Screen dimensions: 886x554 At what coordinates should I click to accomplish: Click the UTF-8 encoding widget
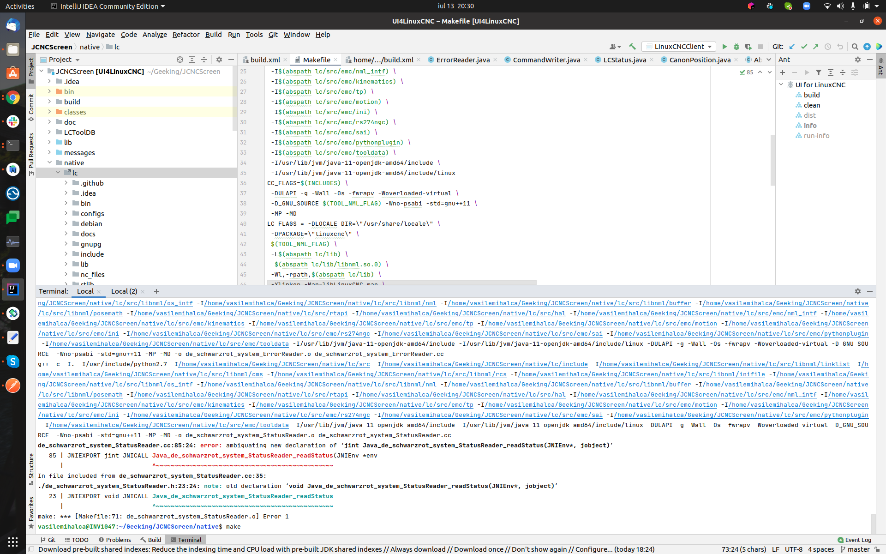coord(794,549)
